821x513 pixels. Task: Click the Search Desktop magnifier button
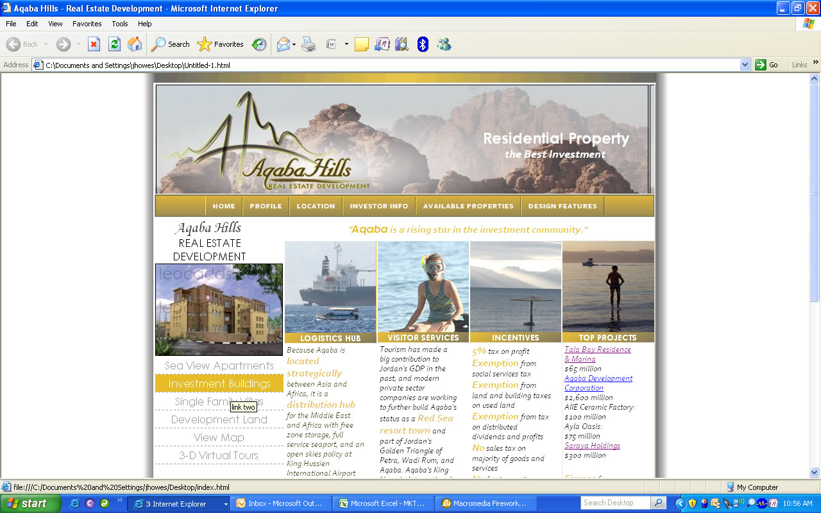tap(659, 503)
